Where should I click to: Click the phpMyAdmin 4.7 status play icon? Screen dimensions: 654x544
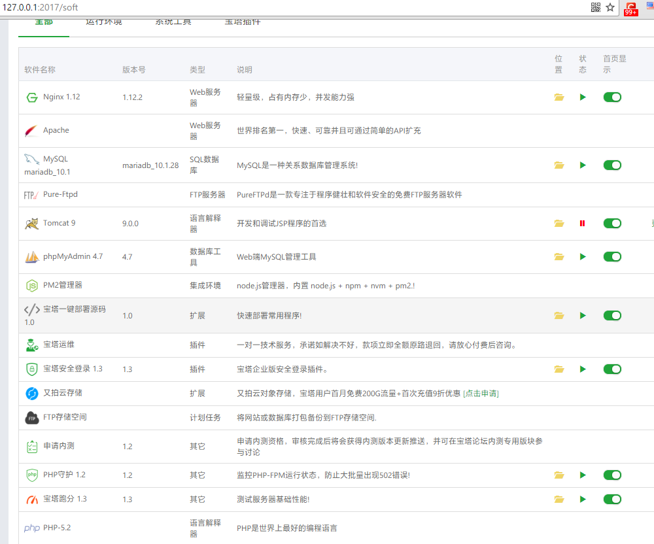[x=583, y=257]
